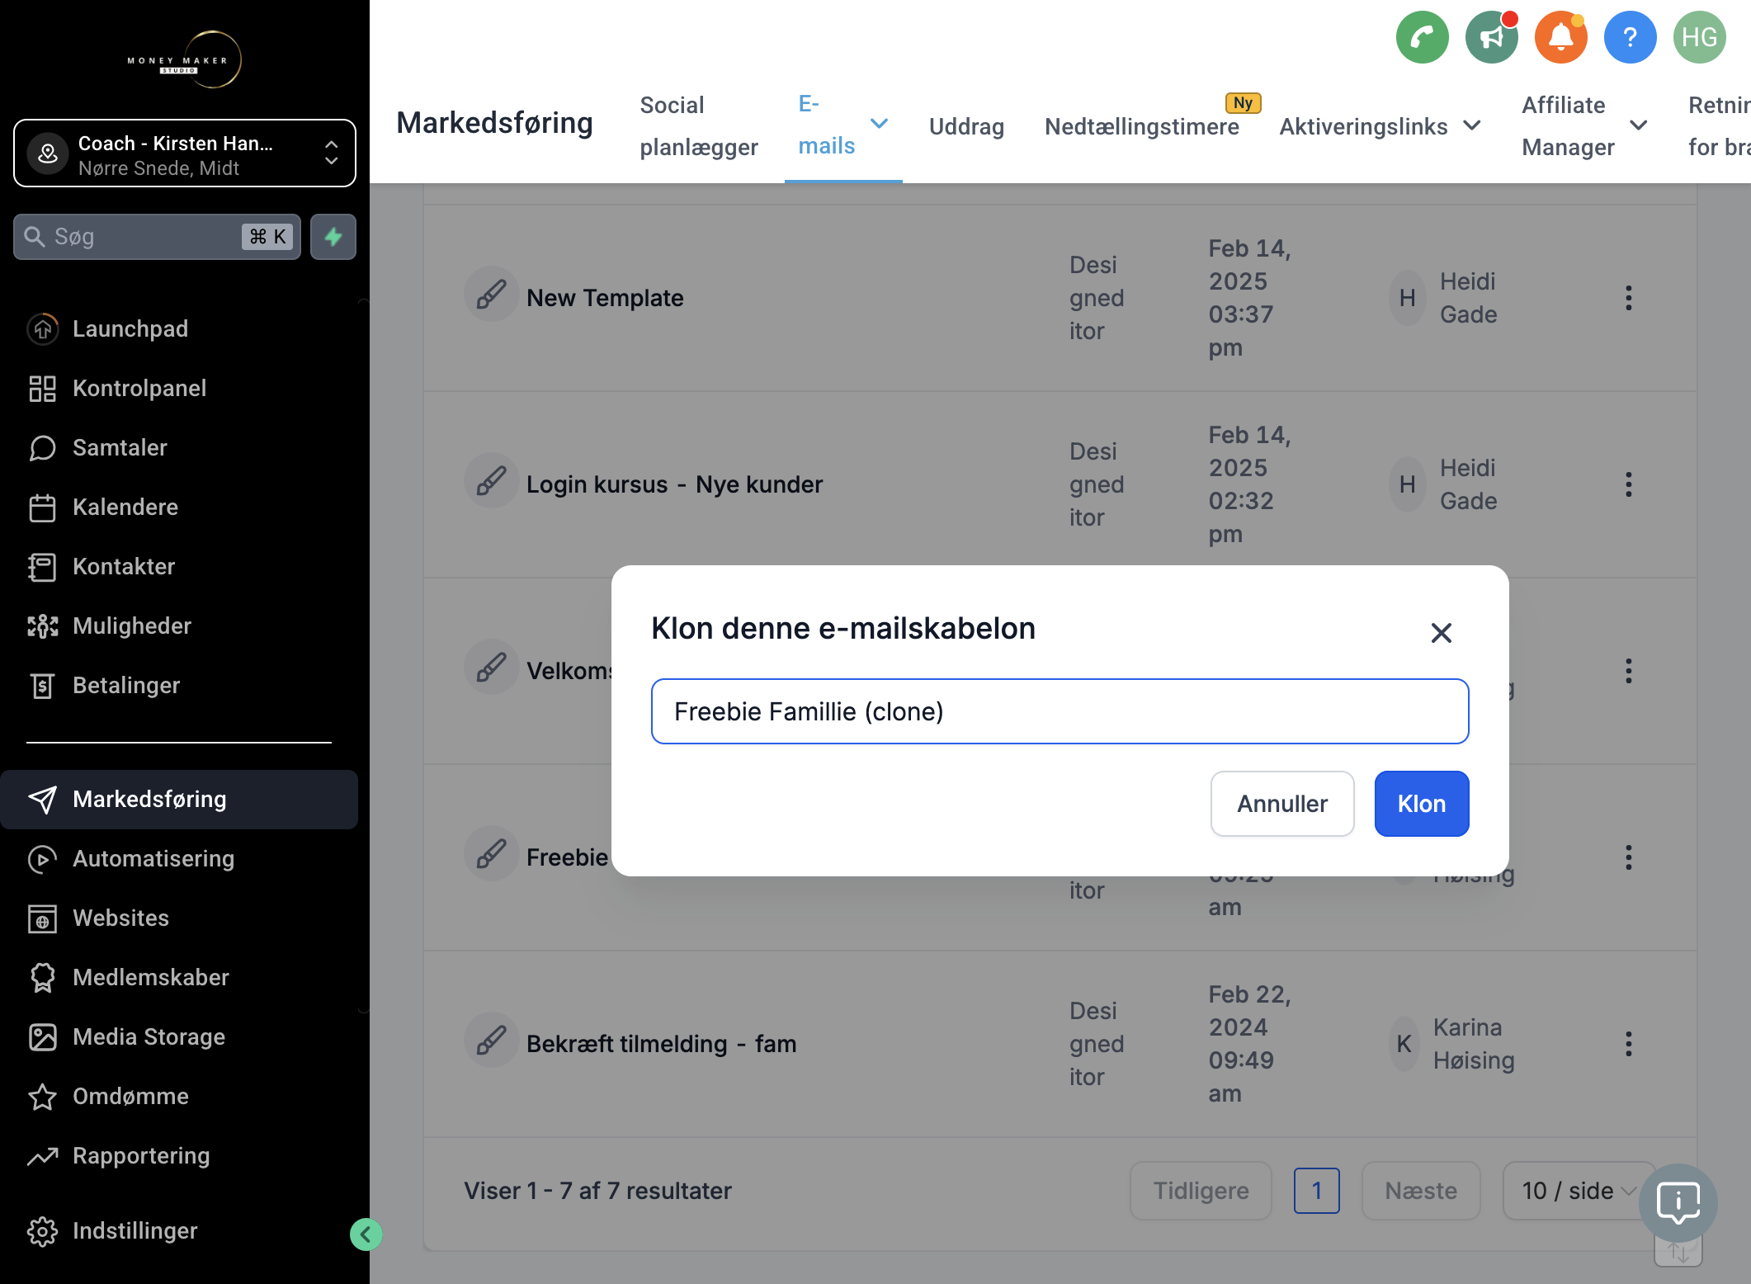The height and width of the screenshot is (1284, 1751).
Task: Open Samtaler in the sidebar
Action: click(179, 447)
